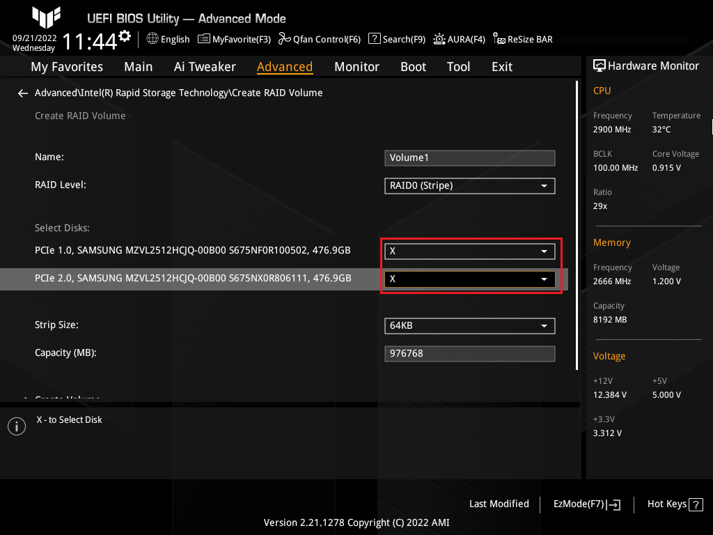Click the breadcrumb path text
Viewport: 713px width, 535px height.
179,93
